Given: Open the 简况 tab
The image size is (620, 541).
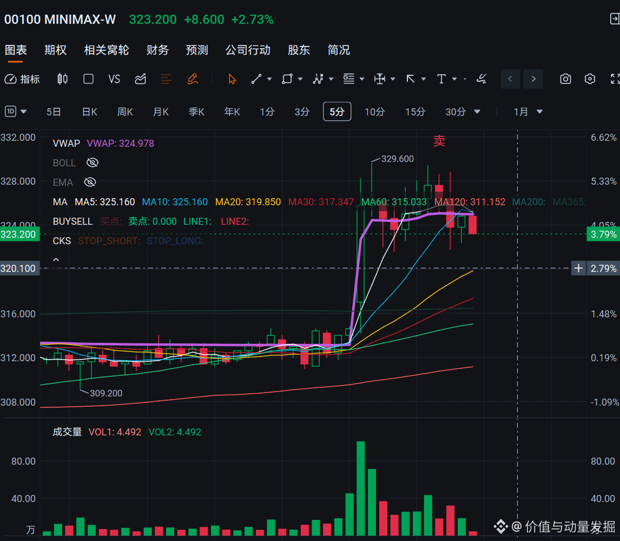Looking at the screenshot, I should (x=339, y=50).
